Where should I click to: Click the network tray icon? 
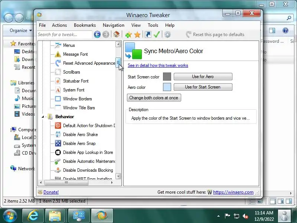tap(236, 216)
